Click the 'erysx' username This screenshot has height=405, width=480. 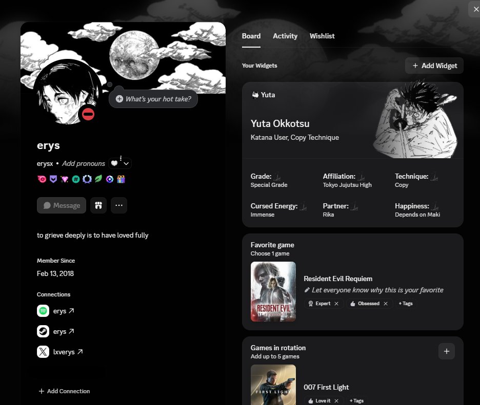click(45, 163)
